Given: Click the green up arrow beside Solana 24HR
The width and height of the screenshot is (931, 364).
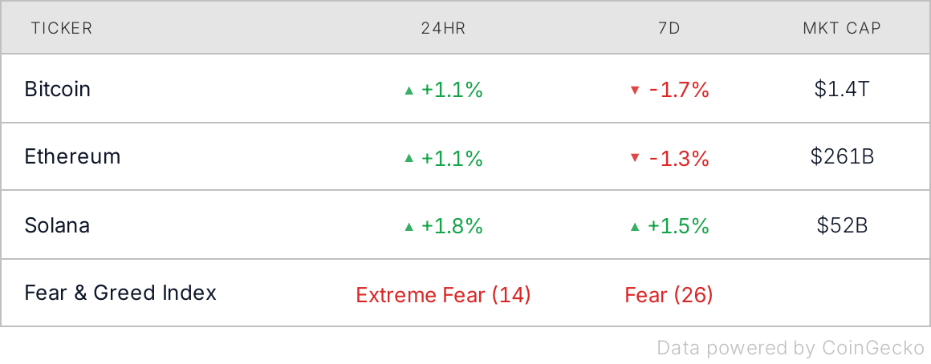Looking at the screenshot, I should [408, 226].
